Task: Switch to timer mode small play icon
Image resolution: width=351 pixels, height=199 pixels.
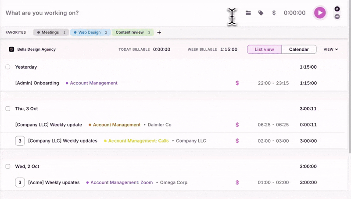Action: point(337,9)
